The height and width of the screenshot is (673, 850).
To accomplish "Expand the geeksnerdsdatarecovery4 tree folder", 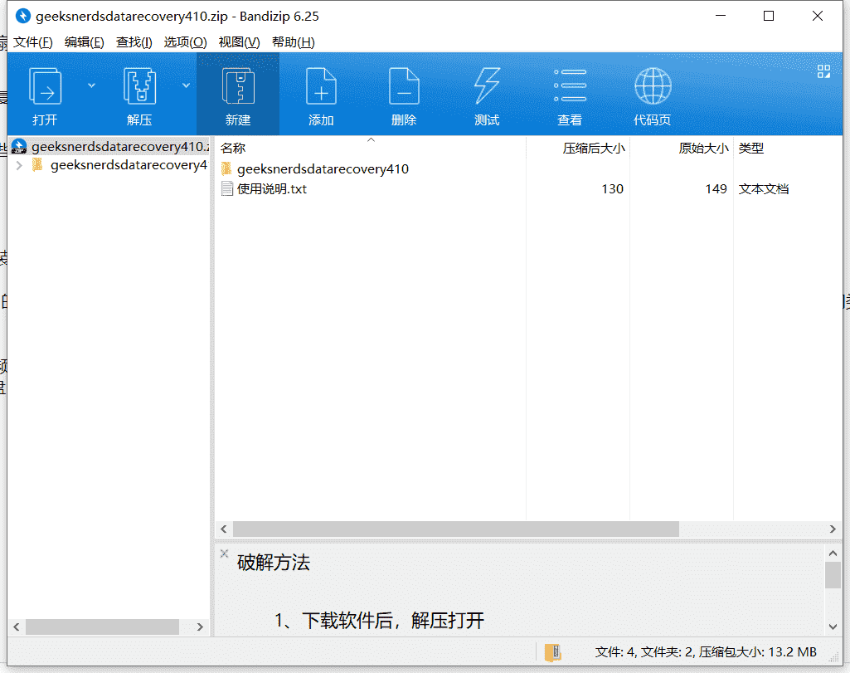I will pos(20,165).
